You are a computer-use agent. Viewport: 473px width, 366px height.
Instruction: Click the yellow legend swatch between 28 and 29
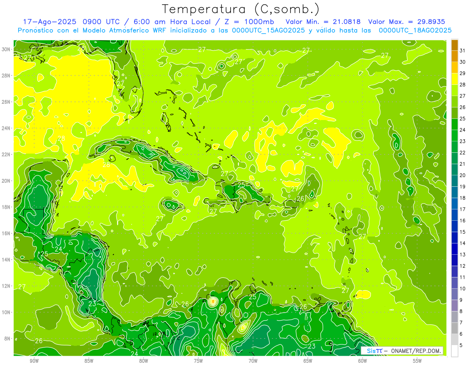pos(454,79)
